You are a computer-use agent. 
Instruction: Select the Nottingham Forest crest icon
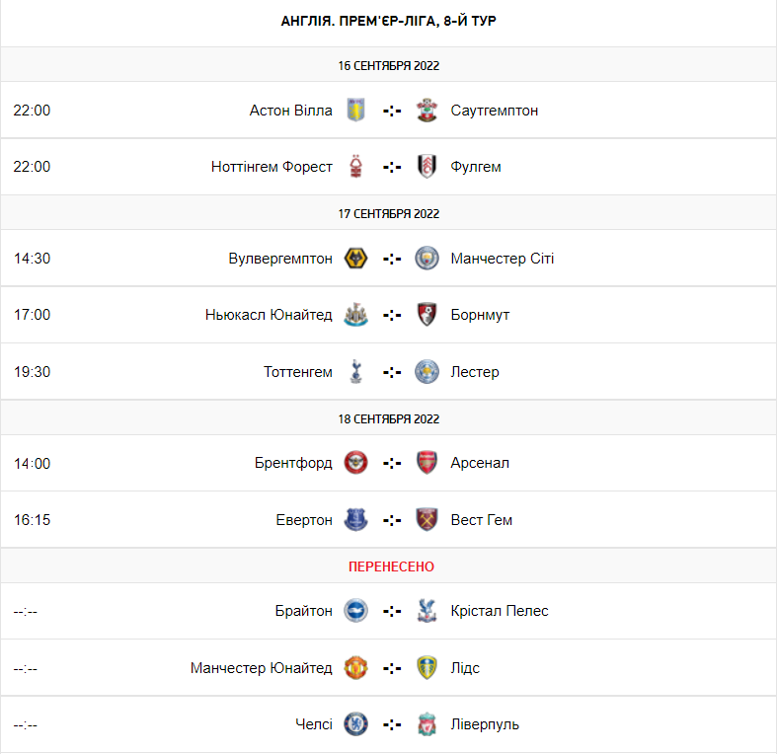click(x=355, y=167)
